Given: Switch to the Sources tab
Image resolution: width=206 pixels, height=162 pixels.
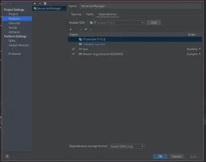Looking at the screenshot, I should tap(76, 14).
